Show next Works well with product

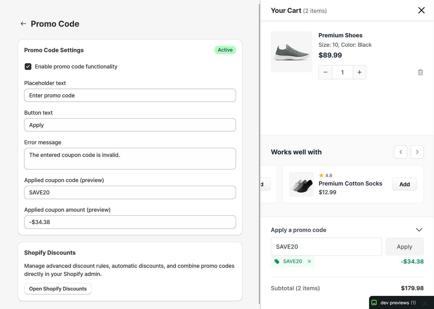417,152
